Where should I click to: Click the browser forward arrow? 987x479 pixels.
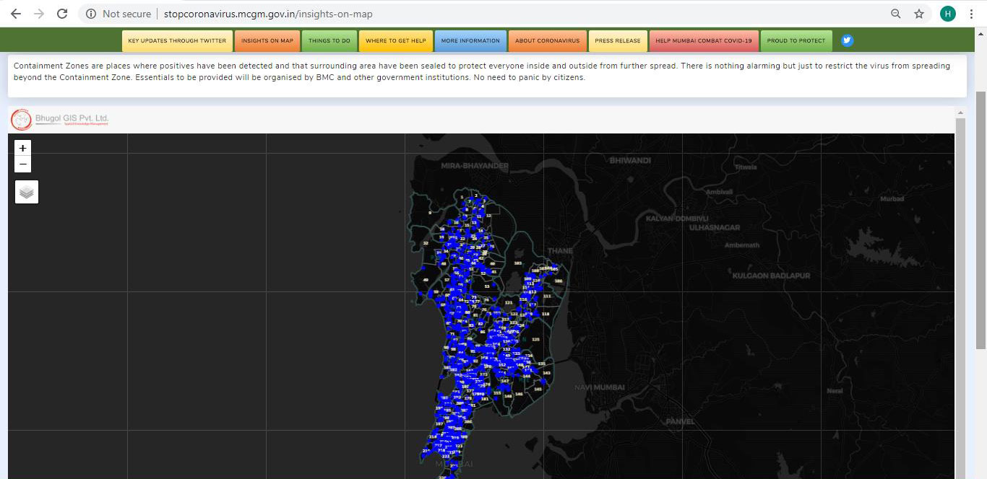[x=39, y=14]
